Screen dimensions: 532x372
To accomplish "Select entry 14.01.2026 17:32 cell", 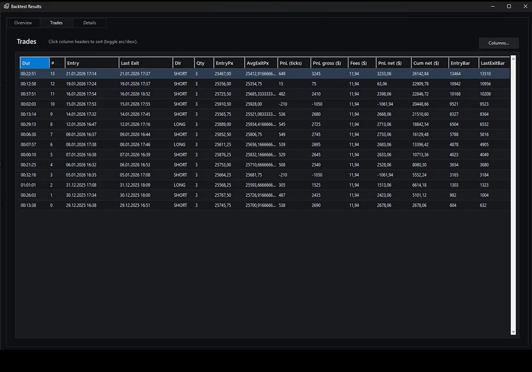I will [x=81, y=114].
